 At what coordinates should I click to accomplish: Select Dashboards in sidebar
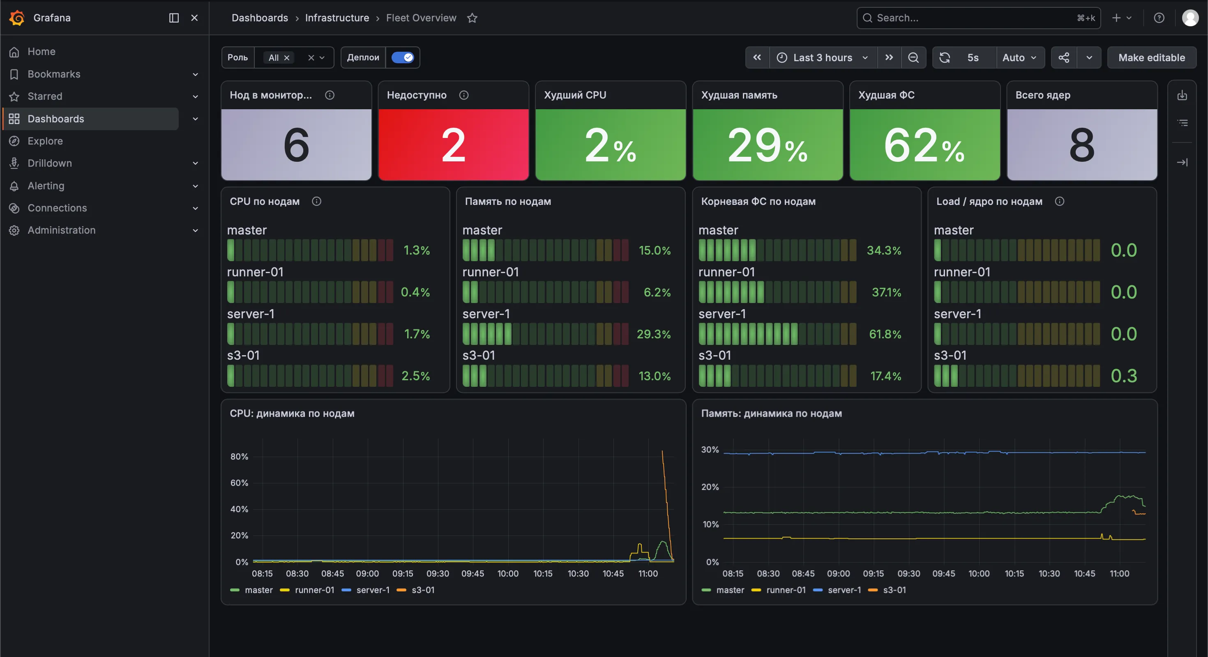coord(91,119)
